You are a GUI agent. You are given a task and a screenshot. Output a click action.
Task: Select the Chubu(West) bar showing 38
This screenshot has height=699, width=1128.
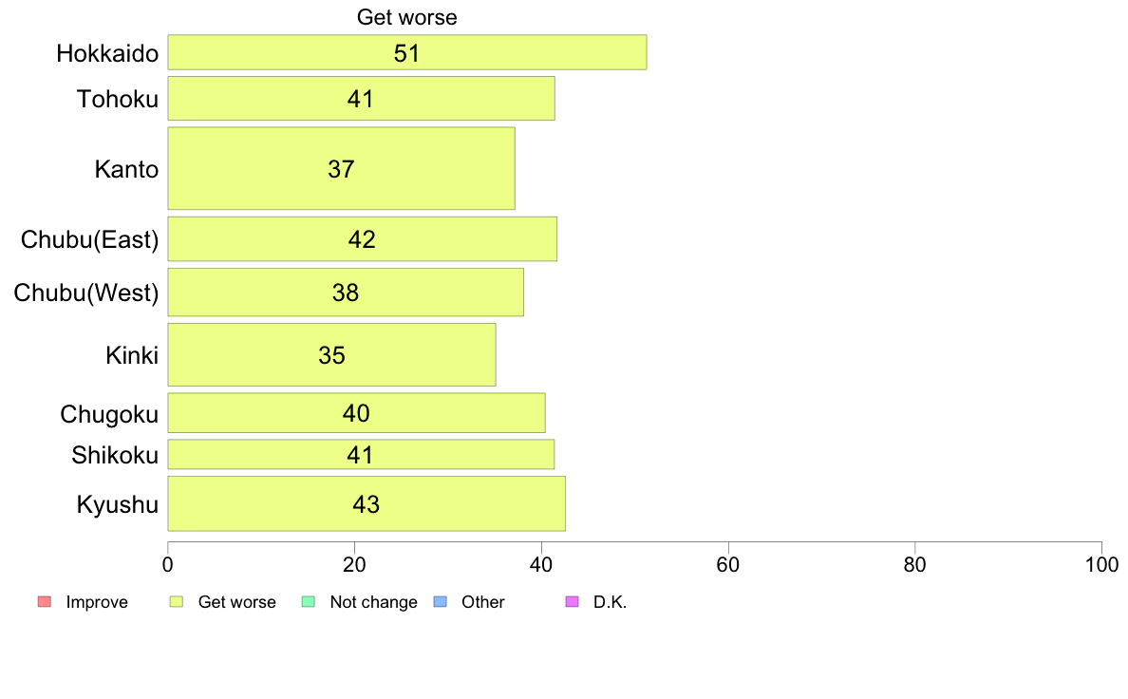tap(346, 293)
